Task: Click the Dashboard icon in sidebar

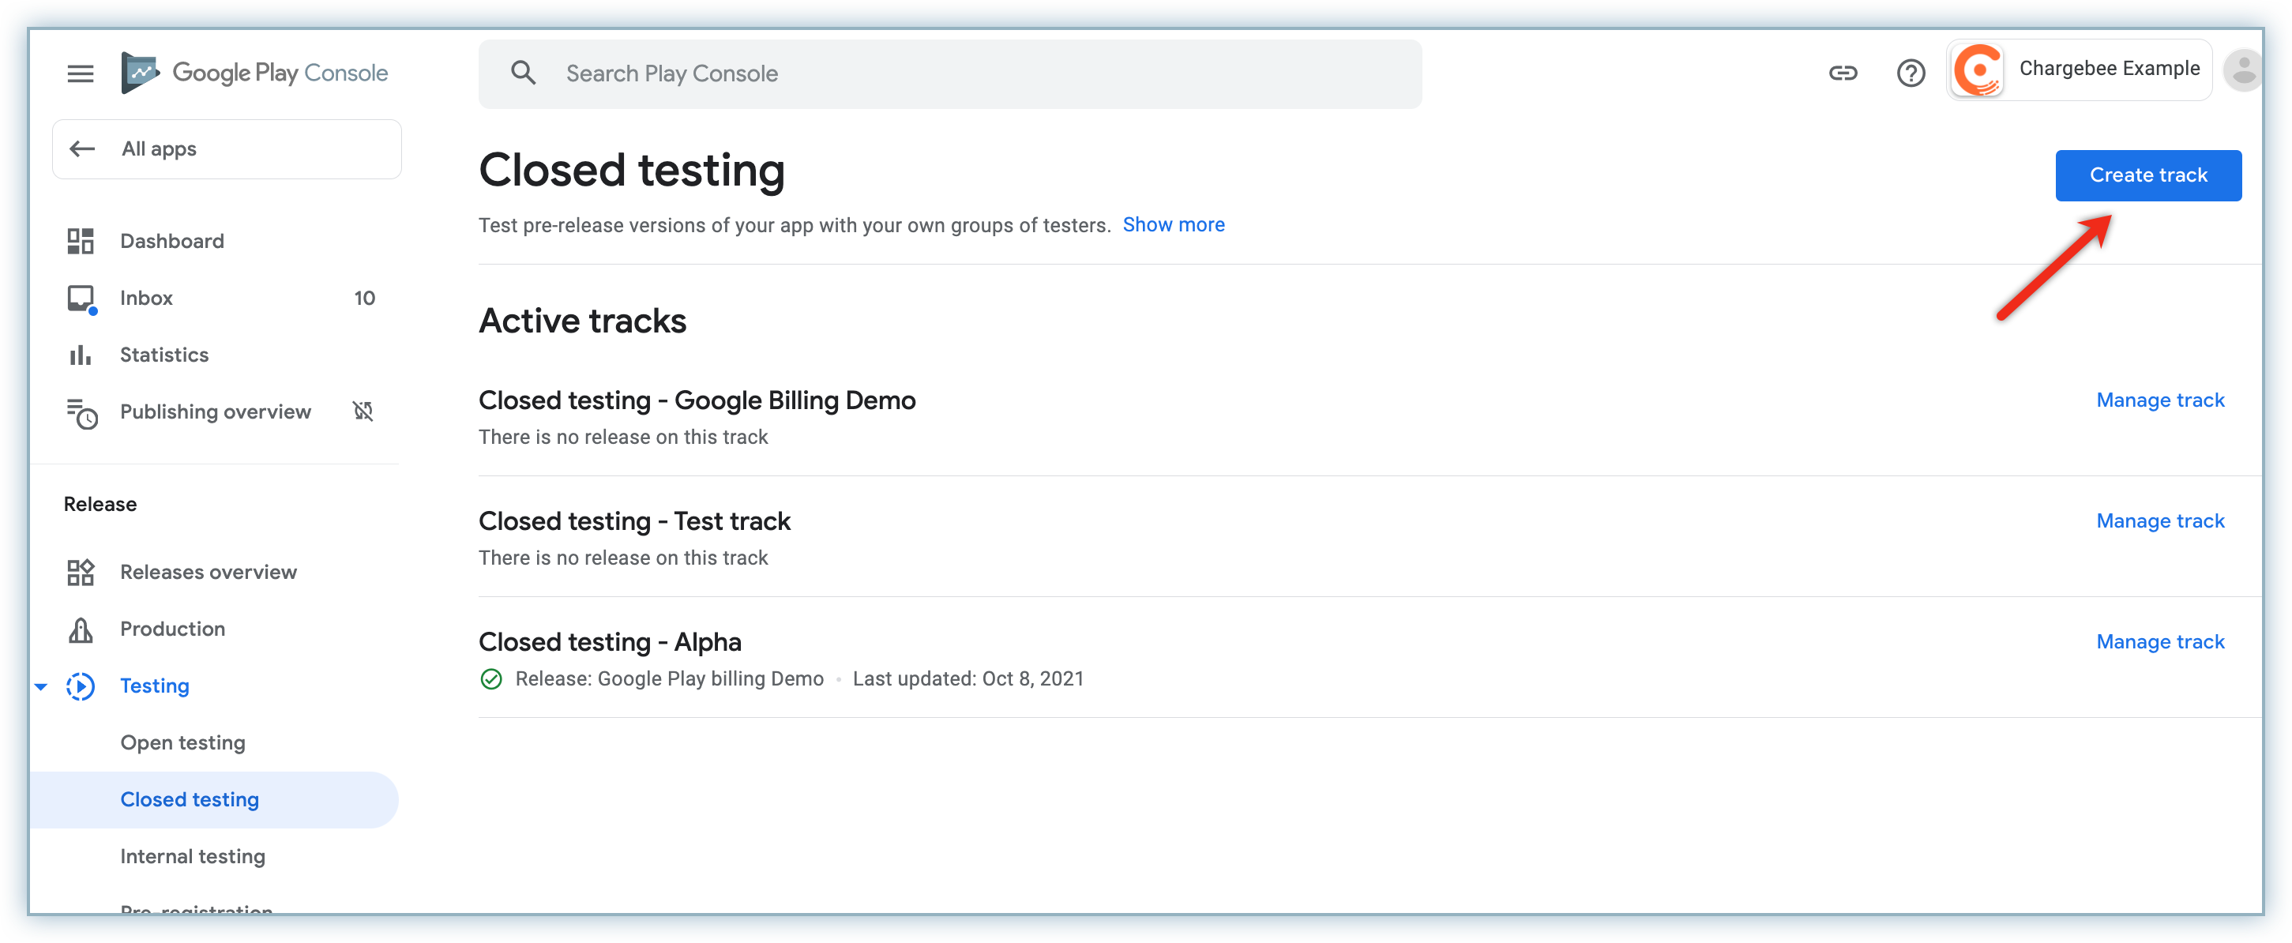Action: tap(80, 241)
